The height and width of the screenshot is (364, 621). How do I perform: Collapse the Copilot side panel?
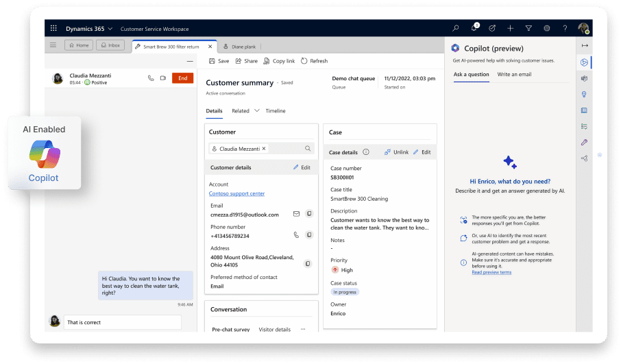point(584,45)
